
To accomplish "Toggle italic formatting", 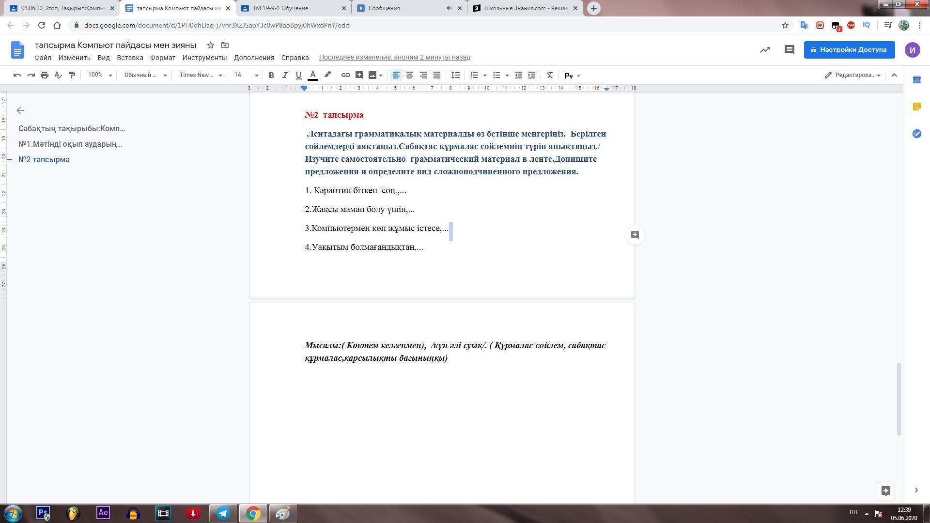I will pos(285,75).
